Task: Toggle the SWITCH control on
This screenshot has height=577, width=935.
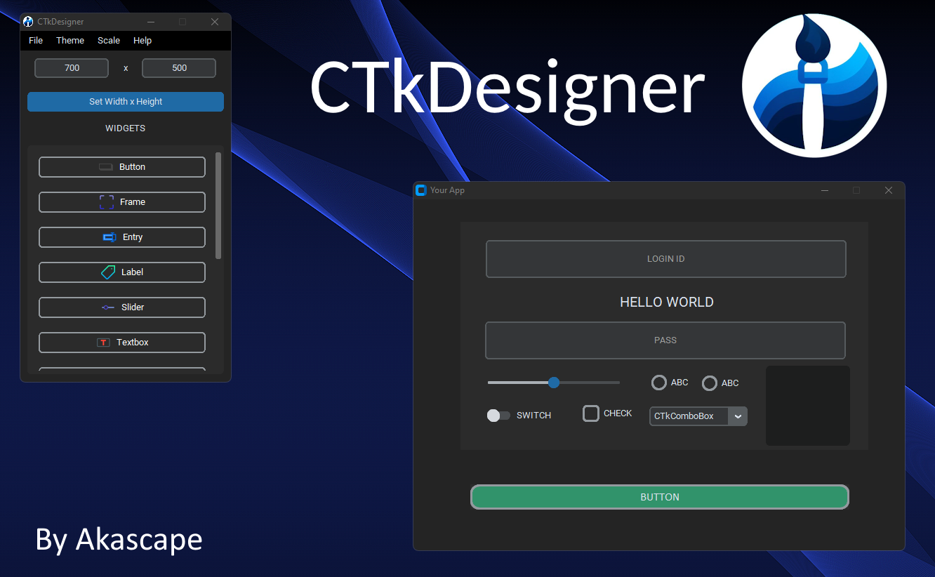Action: click(498, 416)
